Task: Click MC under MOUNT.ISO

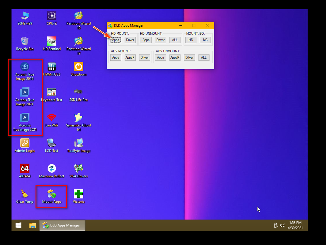Action: pyautogui.click(x=205, y=40)
